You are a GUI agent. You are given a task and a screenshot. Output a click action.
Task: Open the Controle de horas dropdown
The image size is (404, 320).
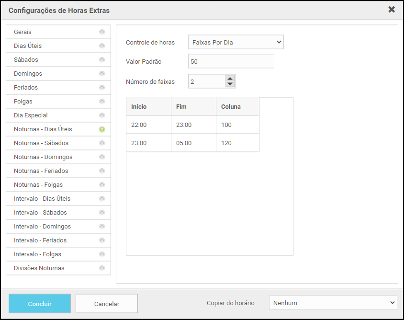pos(236,42)
